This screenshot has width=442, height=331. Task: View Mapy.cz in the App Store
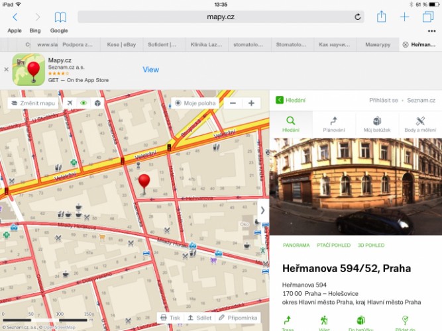151,70
